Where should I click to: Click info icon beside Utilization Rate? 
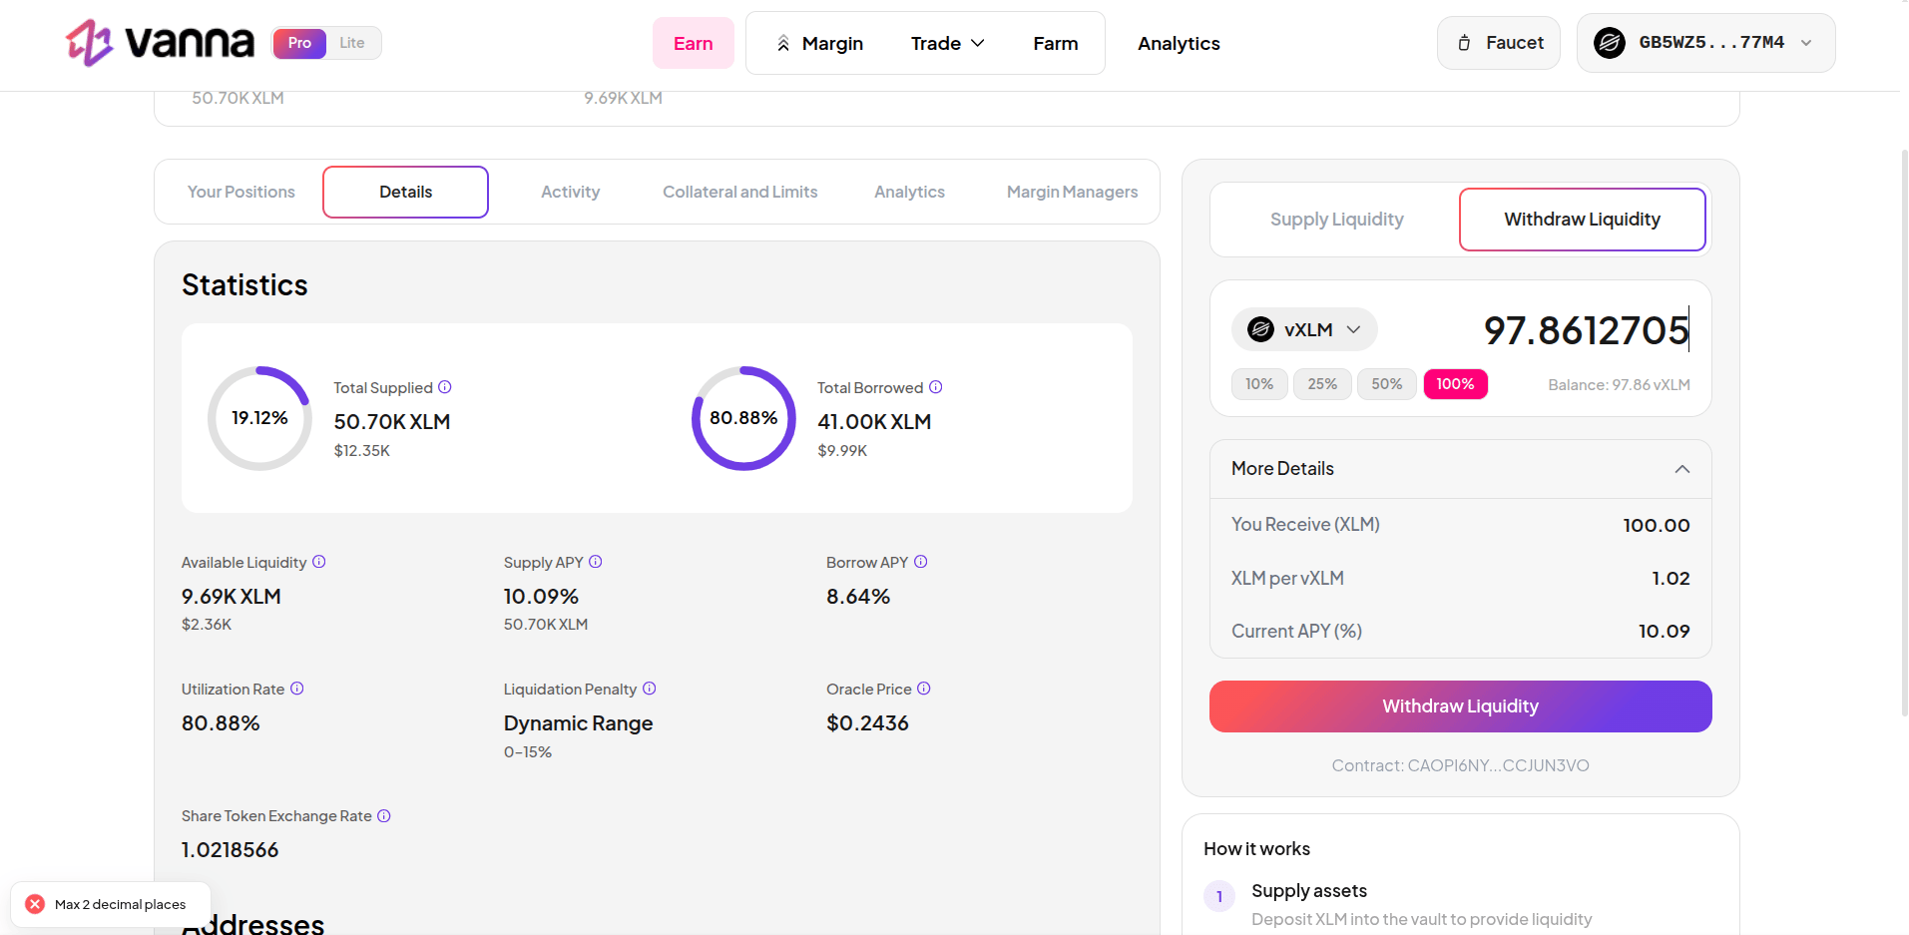(297, 689)
